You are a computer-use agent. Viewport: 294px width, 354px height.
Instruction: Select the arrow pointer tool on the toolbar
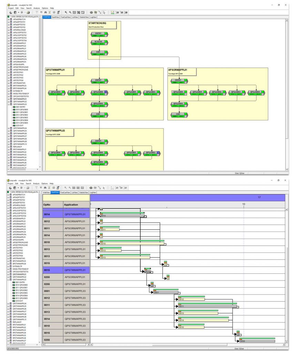(104, 12)
